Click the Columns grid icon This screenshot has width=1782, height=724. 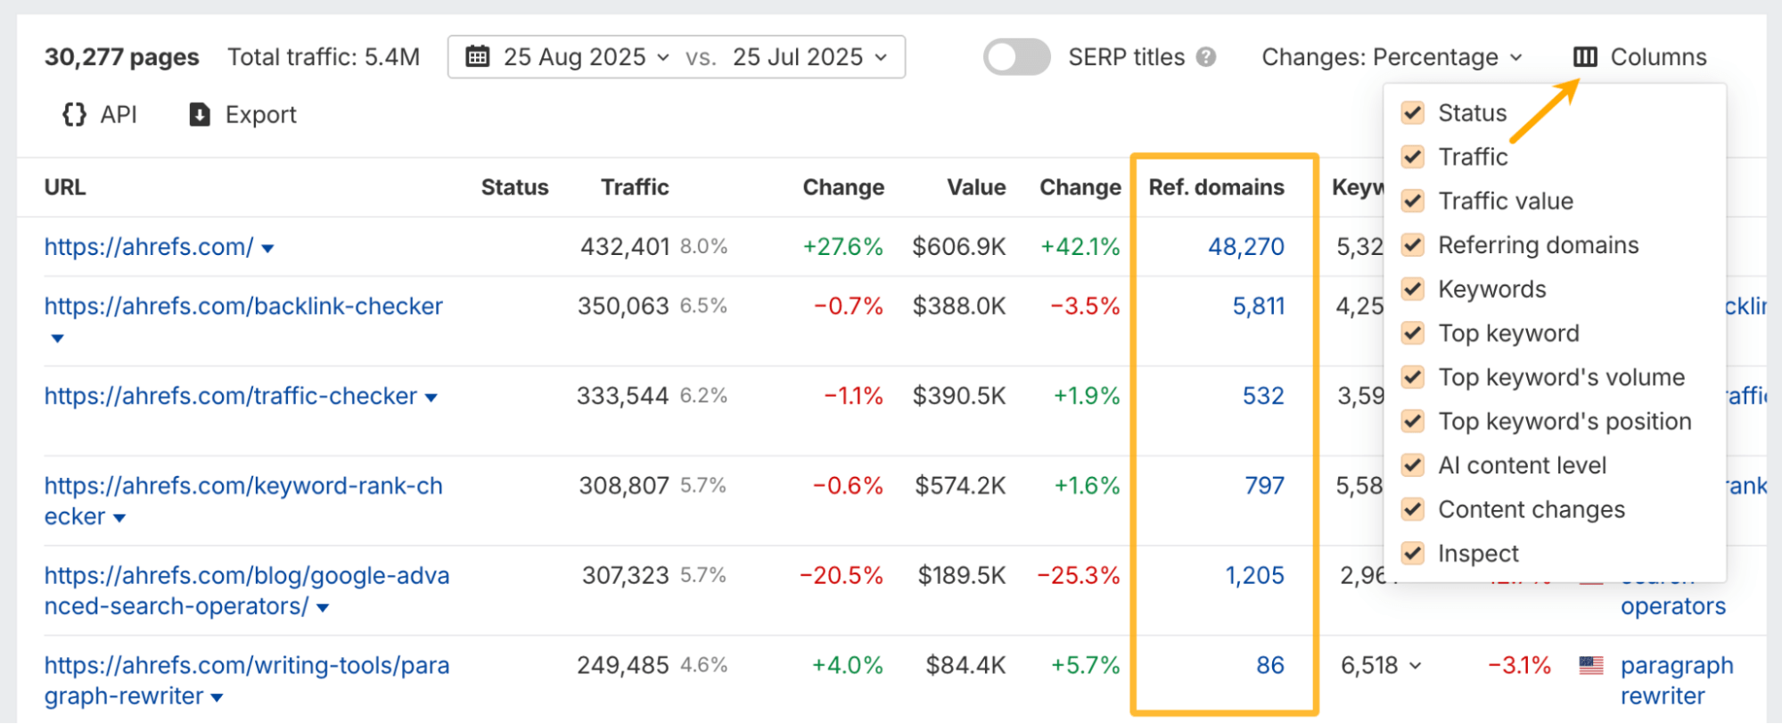1584,57
